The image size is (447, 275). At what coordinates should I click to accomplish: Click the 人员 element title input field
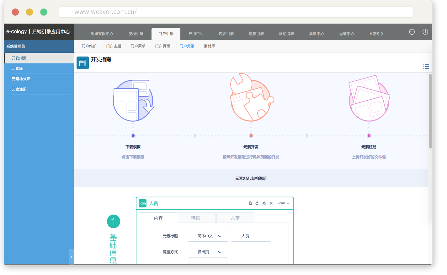click(x=251, y=236)
